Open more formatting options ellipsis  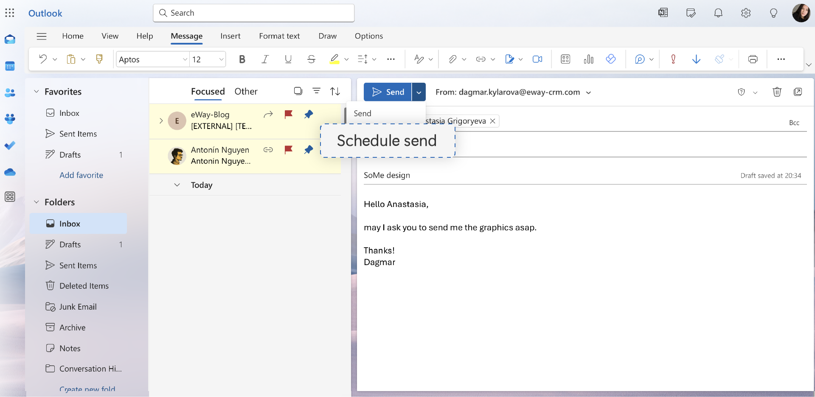coord(391,59)
